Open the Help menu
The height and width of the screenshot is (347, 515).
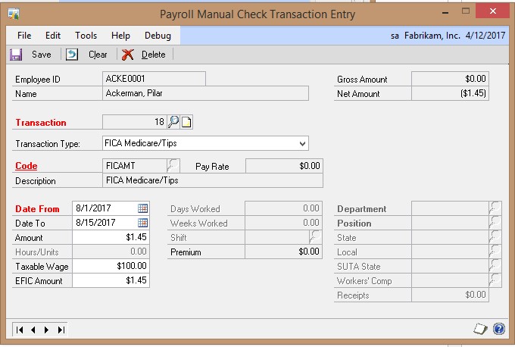pos(120,36)
